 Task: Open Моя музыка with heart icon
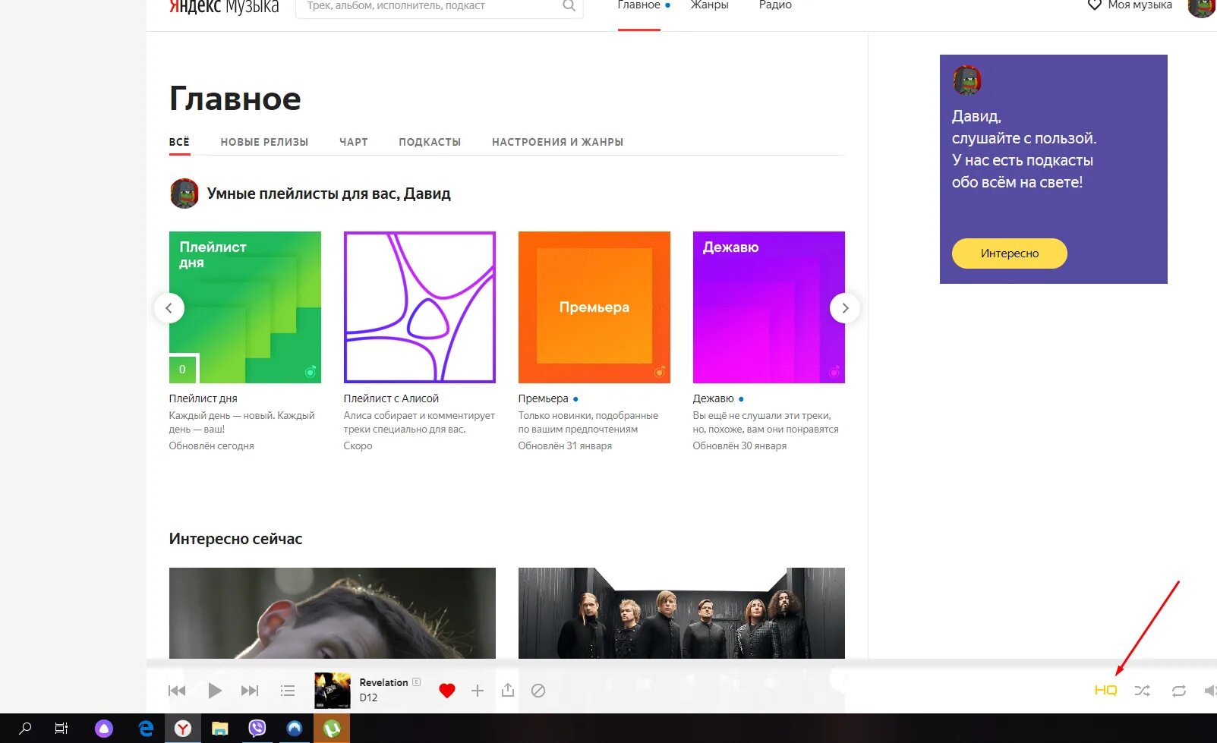click(1130, 6)
